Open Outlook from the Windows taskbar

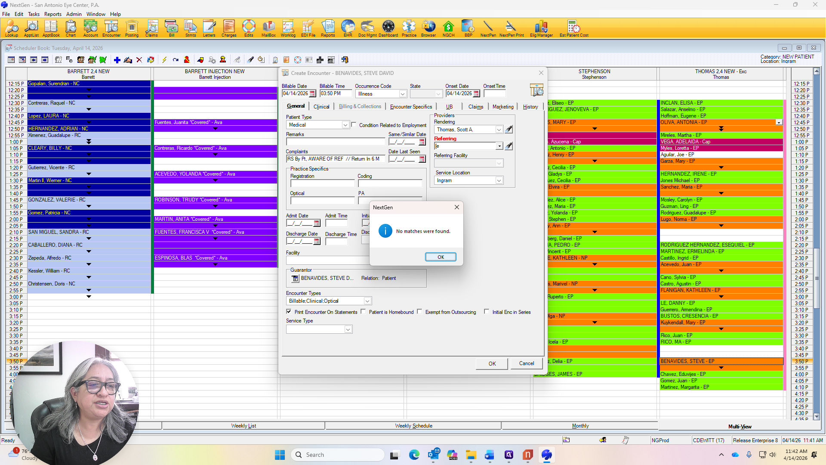tap(433, 455)
